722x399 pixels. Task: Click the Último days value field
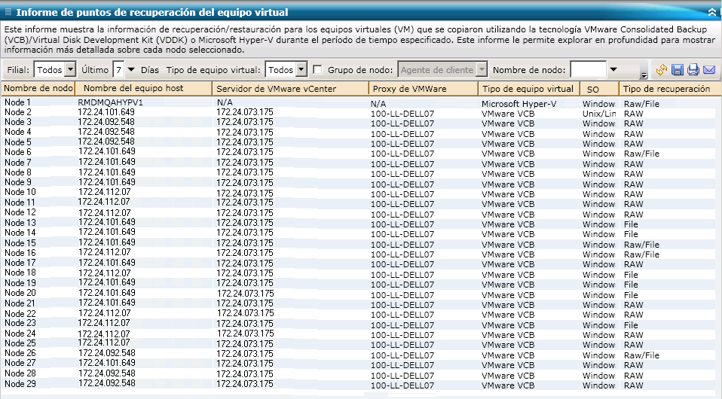[x=118, y=70]
